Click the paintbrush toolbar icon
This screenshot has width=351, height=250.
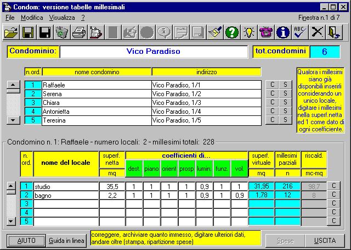pyautogui.click(x=215, y=32)
